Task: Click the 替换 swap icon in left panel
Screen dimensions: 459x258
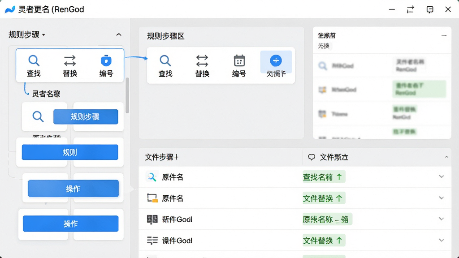Action: coord(69,61)
